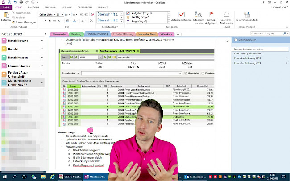
Task: Open Windows Start menu
Action: tap(4, 177)
